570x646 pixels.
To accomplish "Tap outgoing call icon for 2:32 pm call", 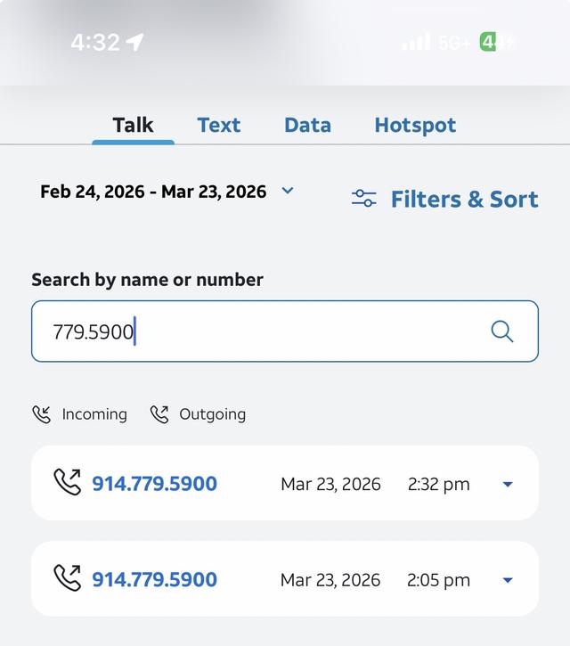I will tap(68, 482).
